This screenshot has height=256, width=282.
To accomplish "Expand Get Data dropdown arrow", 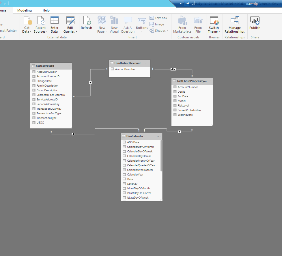I will point(31,31).
